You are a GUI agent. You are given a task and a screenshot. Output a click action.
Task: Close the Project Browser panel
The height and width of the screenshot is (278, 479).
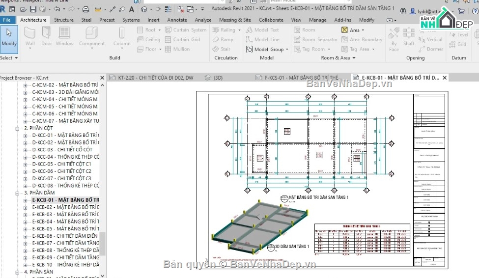(x=102, y=78)
